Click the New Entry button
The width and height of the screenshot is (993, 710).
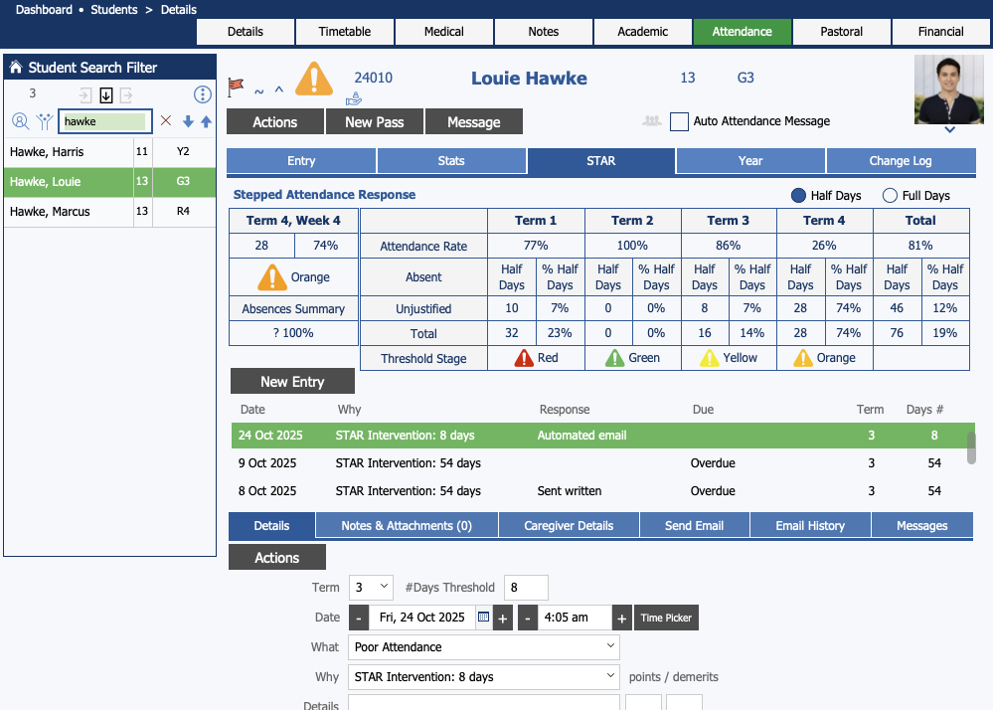point(292,382)
